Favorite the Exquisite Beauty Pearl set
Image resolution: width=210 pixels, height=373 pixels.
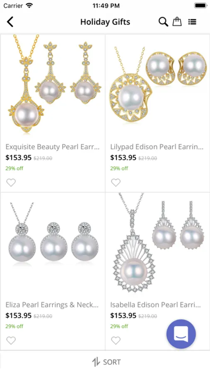11,182
